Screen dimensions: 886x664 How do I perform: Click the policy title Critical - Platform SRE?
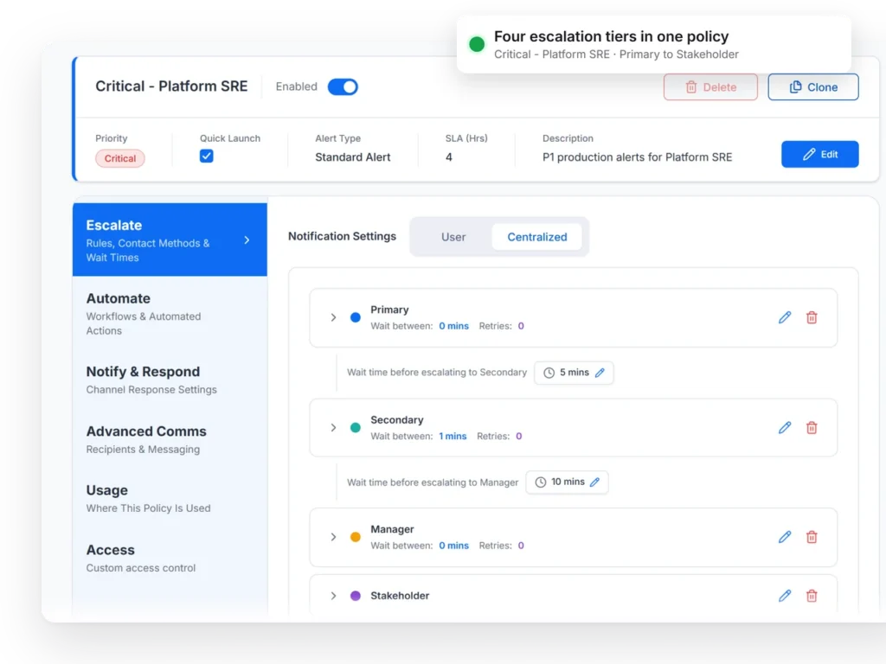click(171, 86)
